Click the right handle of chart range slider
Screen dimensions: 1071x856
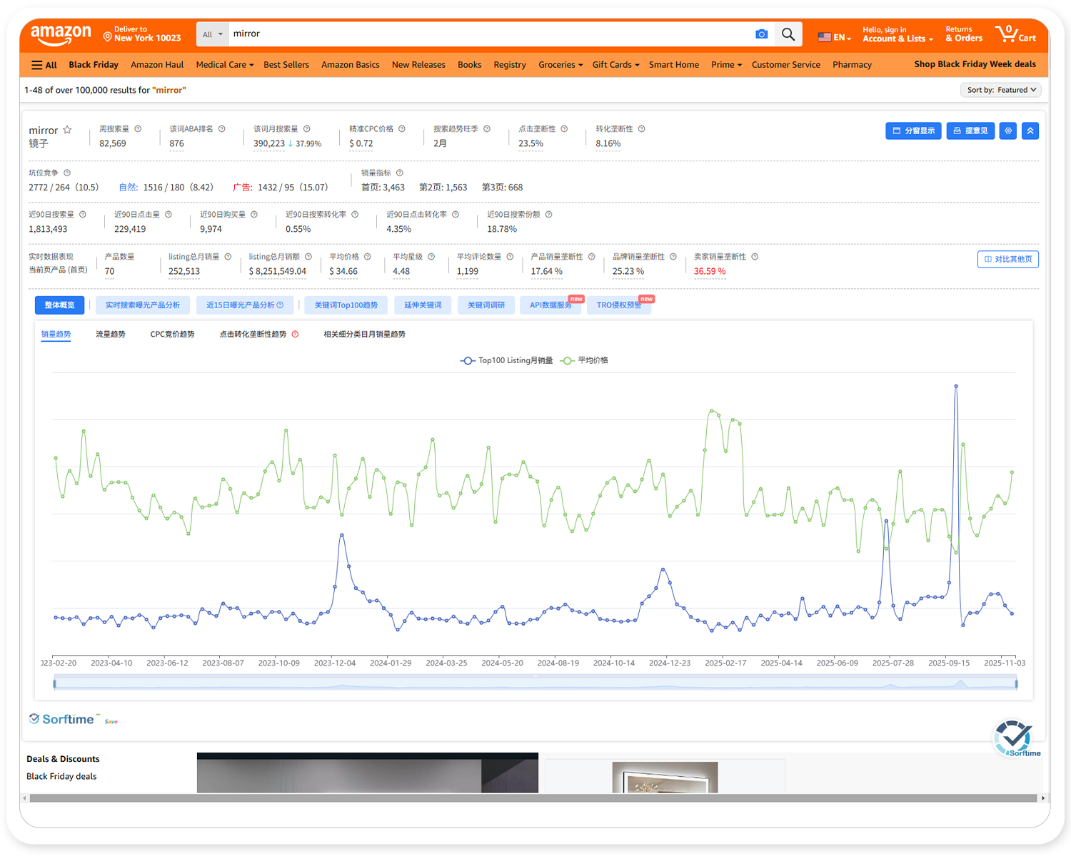1016,684
